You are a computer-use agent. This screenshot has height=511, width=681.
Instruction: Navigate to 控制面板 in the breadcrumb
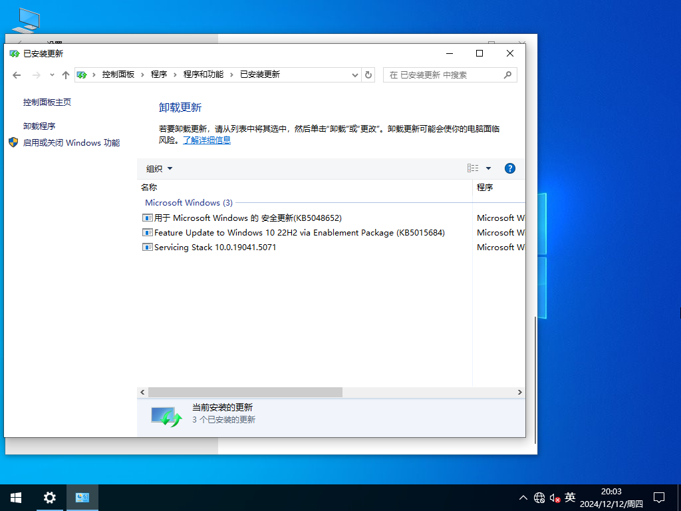(x=119, y=75)
